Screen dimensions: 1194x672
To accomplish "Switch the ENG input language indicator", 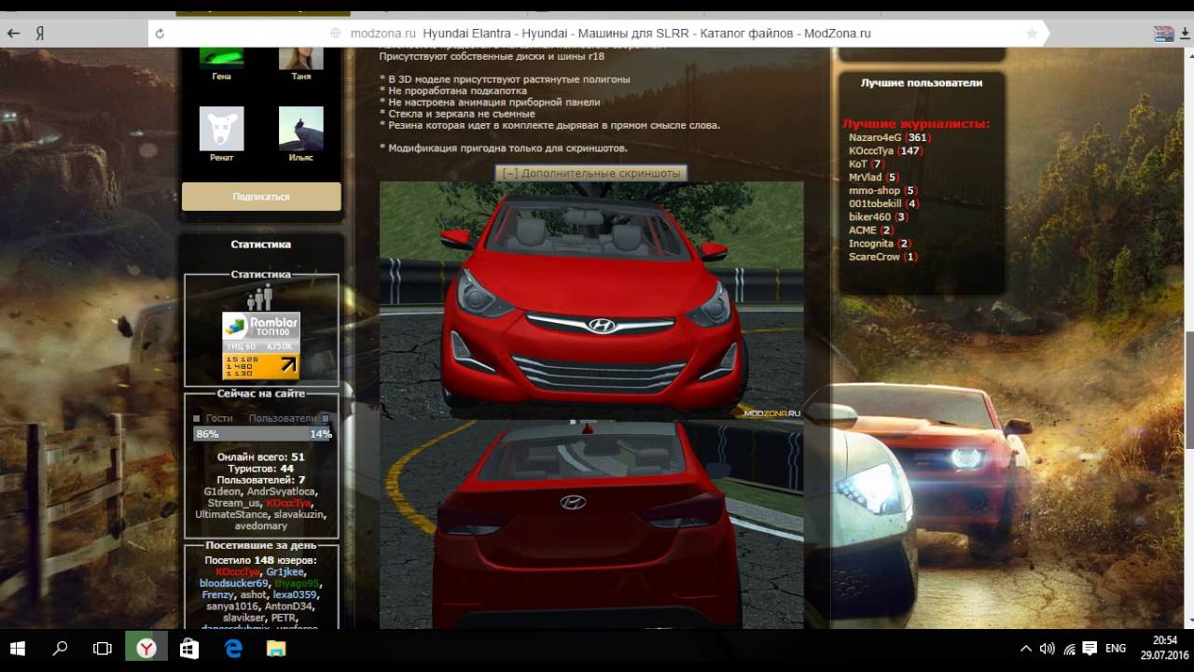I will [1116, 648].
